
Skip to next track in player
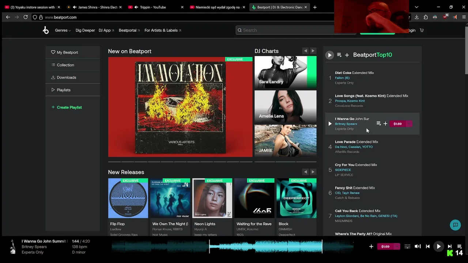pyautogui.click(x=450, y=247)
